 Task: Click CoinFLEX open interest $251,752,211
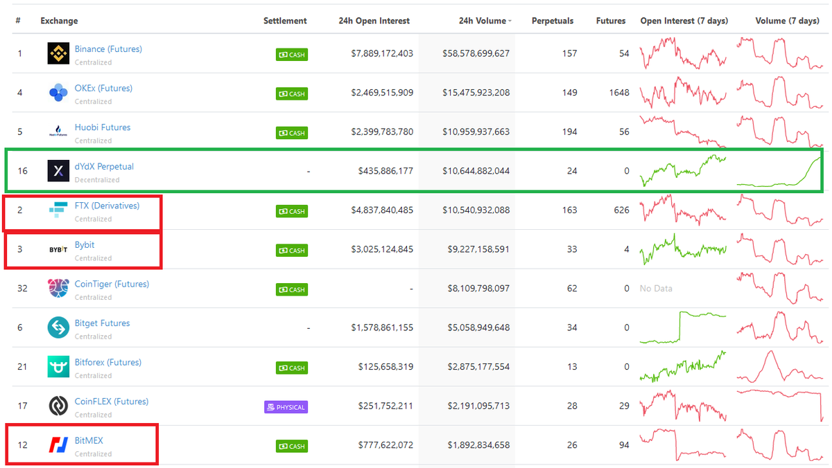click(x=385, y=406)
